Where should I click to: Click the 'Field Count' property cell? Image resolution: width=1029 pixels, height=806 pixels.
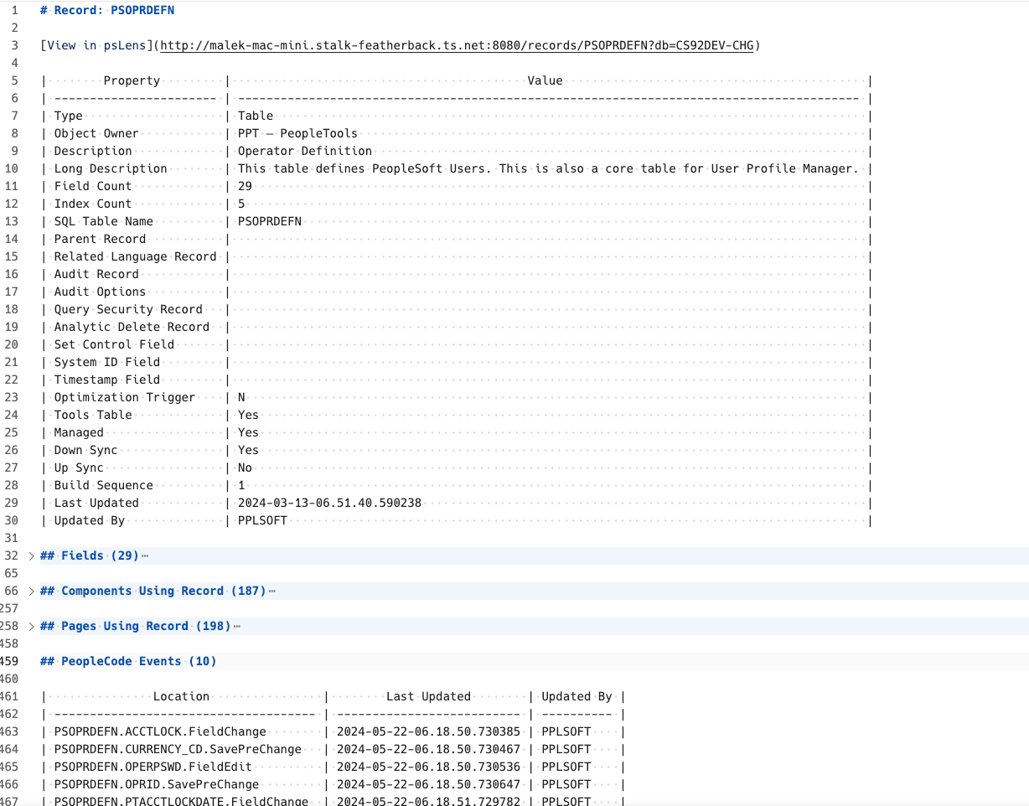click(x=93, y=186)
